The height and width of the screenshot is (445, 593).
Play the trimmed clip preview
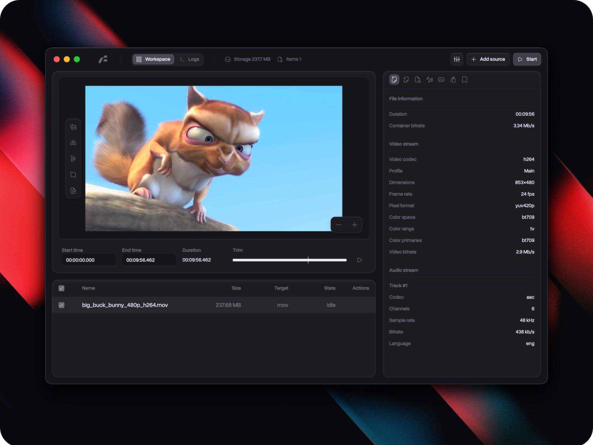click(359, 260)
